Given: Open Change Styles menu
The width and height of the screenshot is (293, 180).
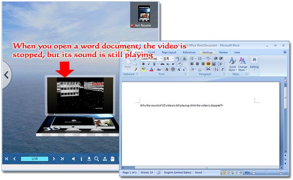Looking at the screenshot, I should 242,64.
